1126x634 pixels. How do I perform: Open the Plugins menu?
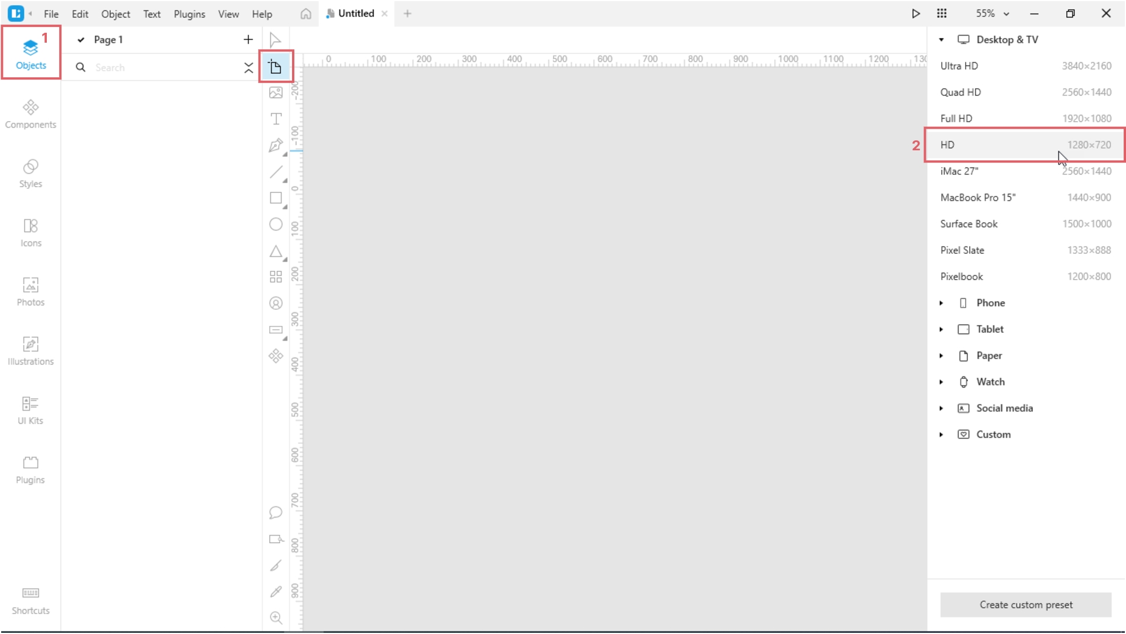(x=189, y=14)
